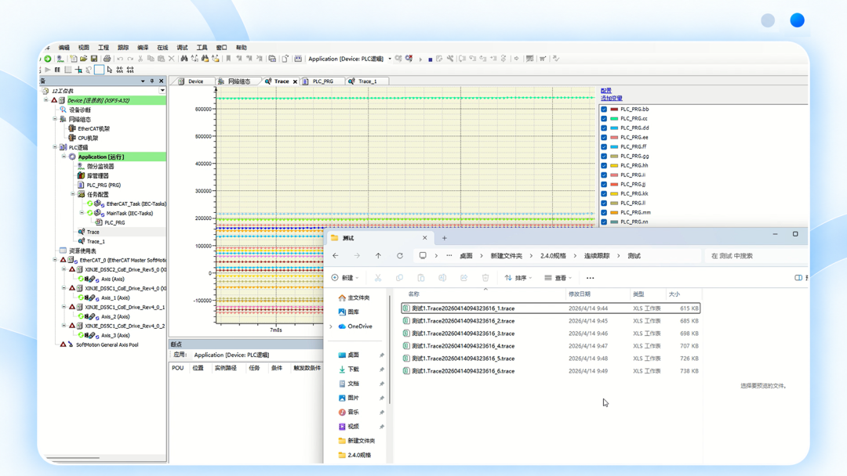Click the Start play icon in the debug toolbar
This screenshot has height=476, width=847.
click(x=420, y=59)
